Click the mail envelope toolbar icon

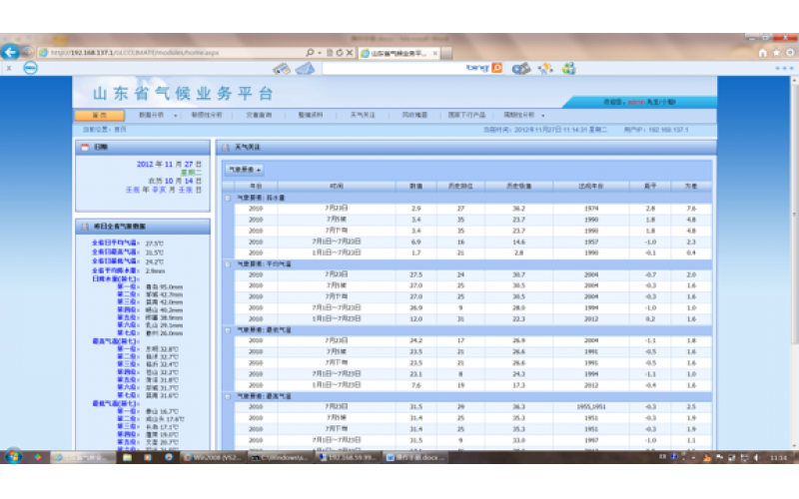[x=303, y=69]
